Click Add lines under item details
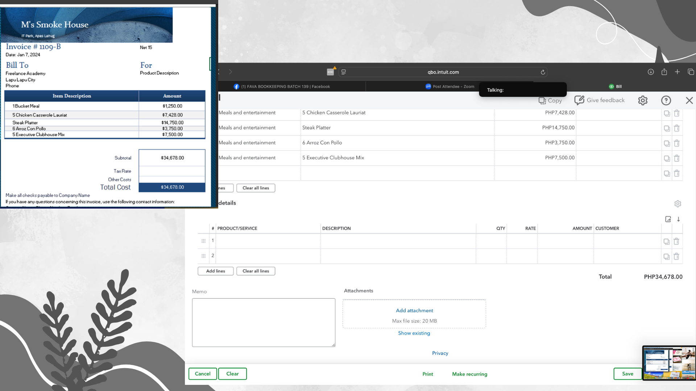 coord(215,271)
